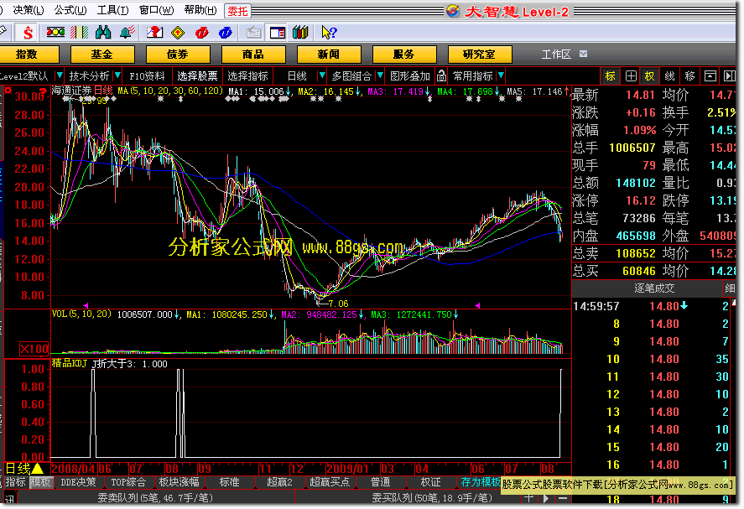Click the plus icon in bottom queue bar
This screenshot has height=509, width=744.
pyautogui.click(x=529, y=498)
